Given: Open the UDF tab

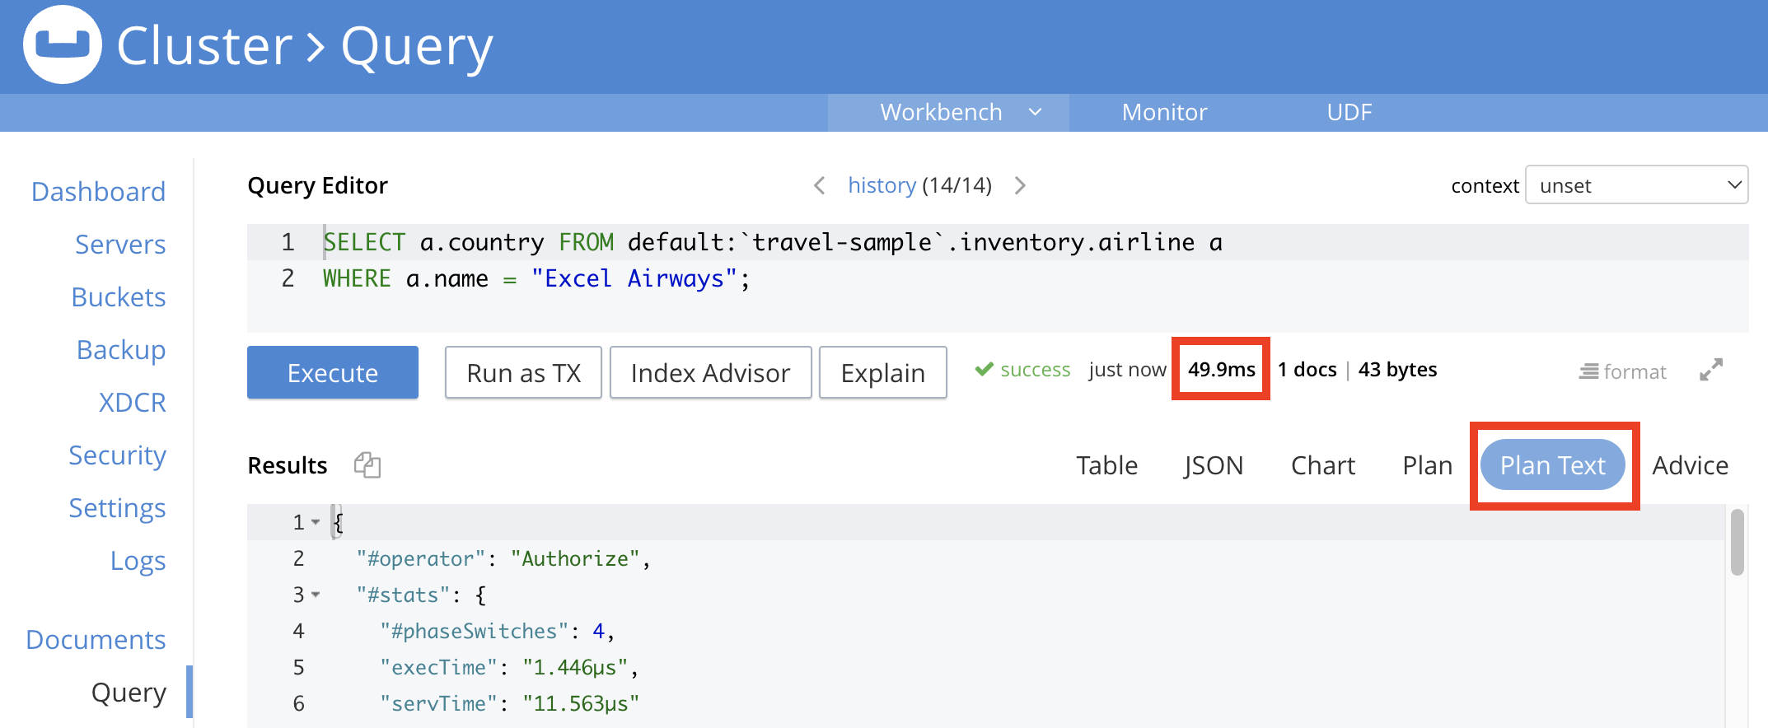Looking at the screenshot, I should [x=1349, y=112].
